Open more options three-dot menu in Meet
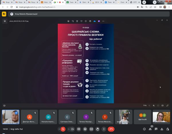This screenshot has height=134, width=172. [104, 129]
